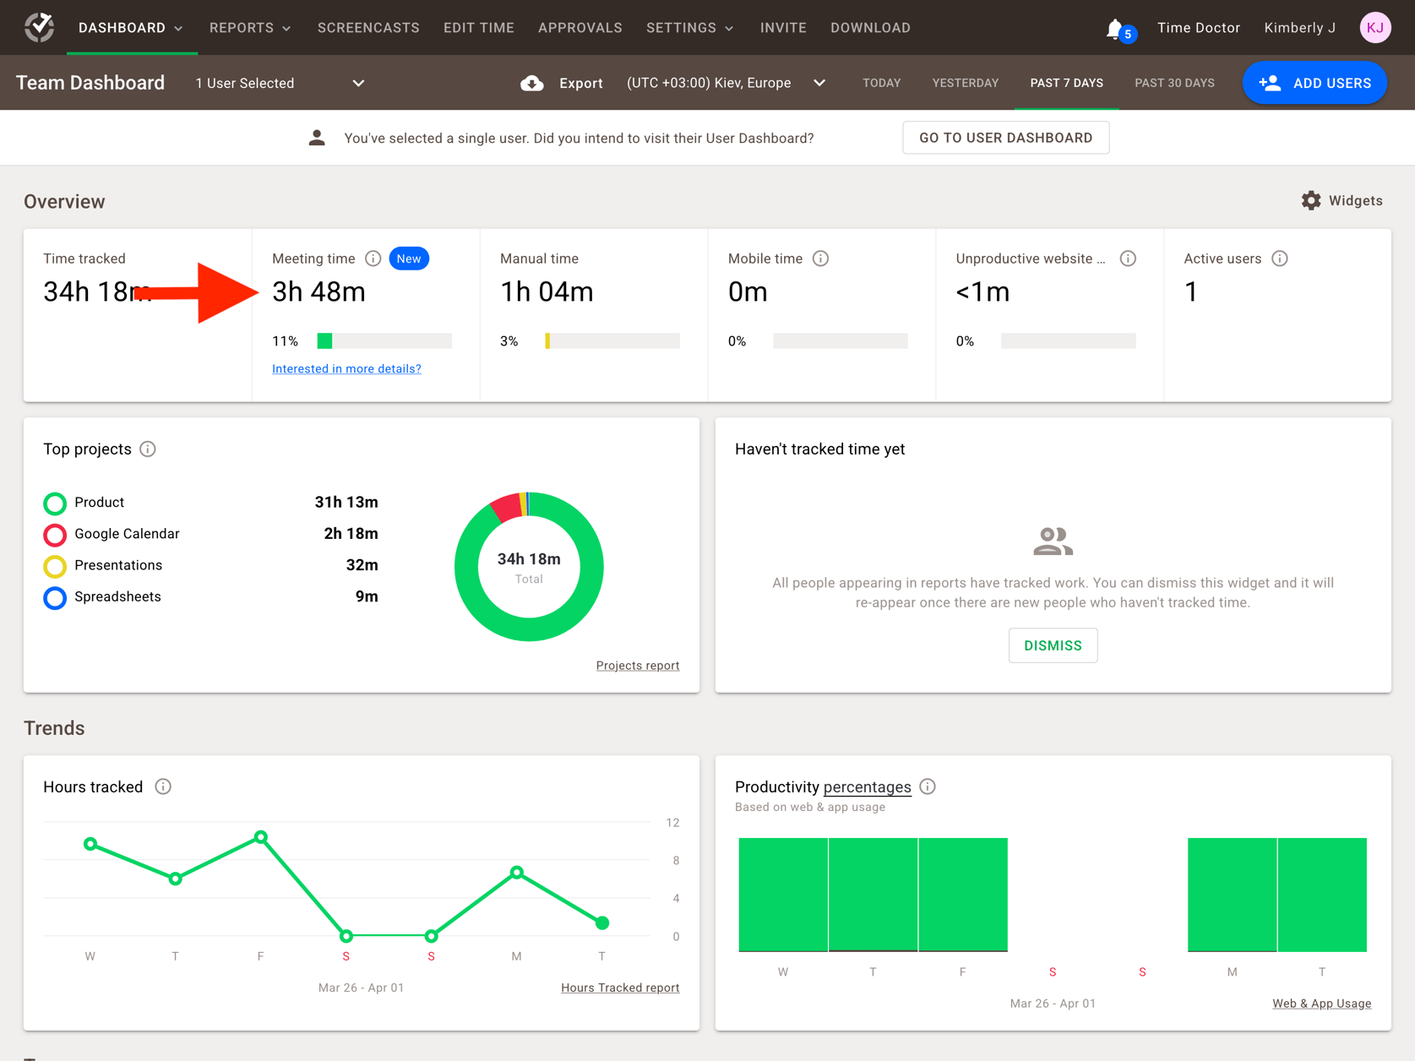Click Active users info icon

1280,258
